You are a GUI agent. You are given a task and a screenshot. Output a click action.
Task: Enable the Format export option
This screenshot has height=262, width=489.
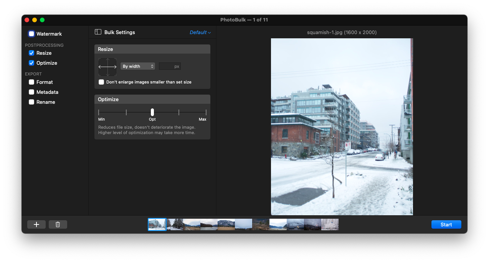(31, 82)
